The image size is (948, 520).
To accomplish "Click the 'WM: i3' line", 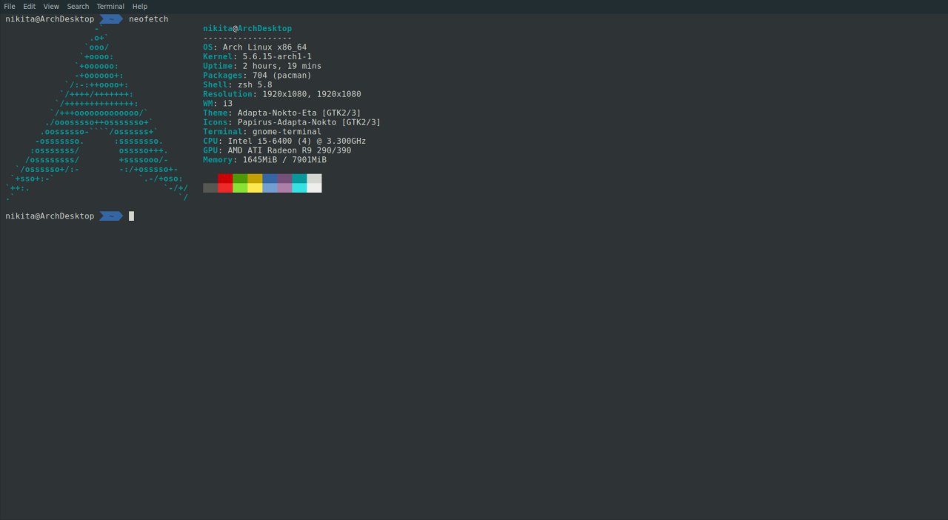I will click(x=218, y=104).
